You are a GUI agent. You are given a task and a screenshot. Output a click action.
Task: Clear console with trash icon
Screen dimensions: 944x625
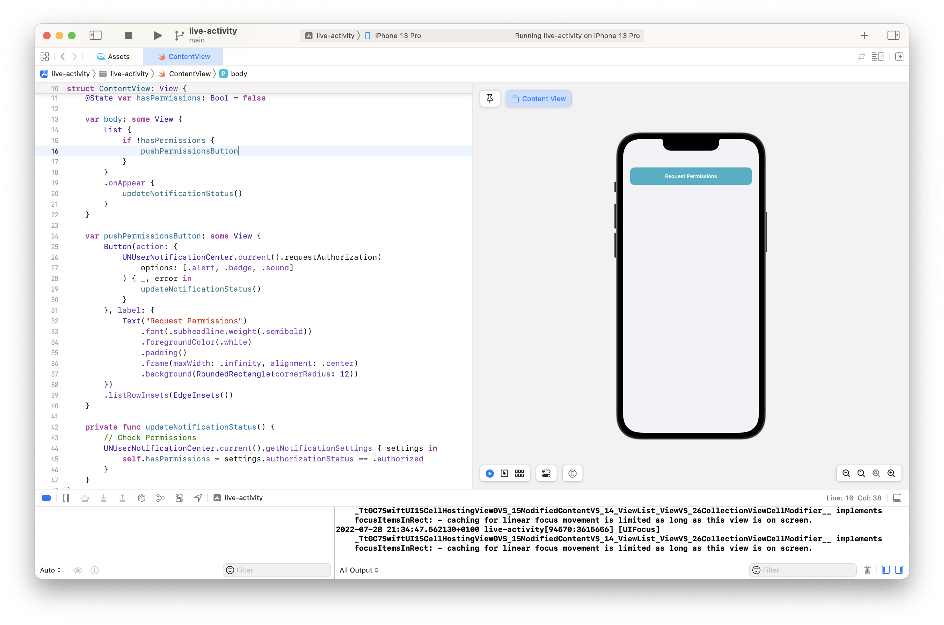tap(867, 570)
